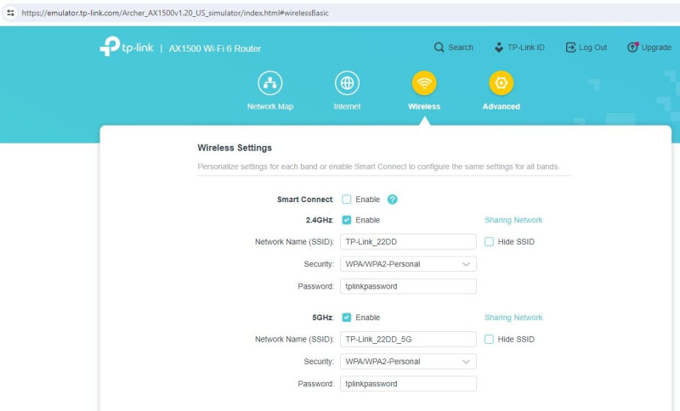Click the browser site settings icon

[10, 13]
